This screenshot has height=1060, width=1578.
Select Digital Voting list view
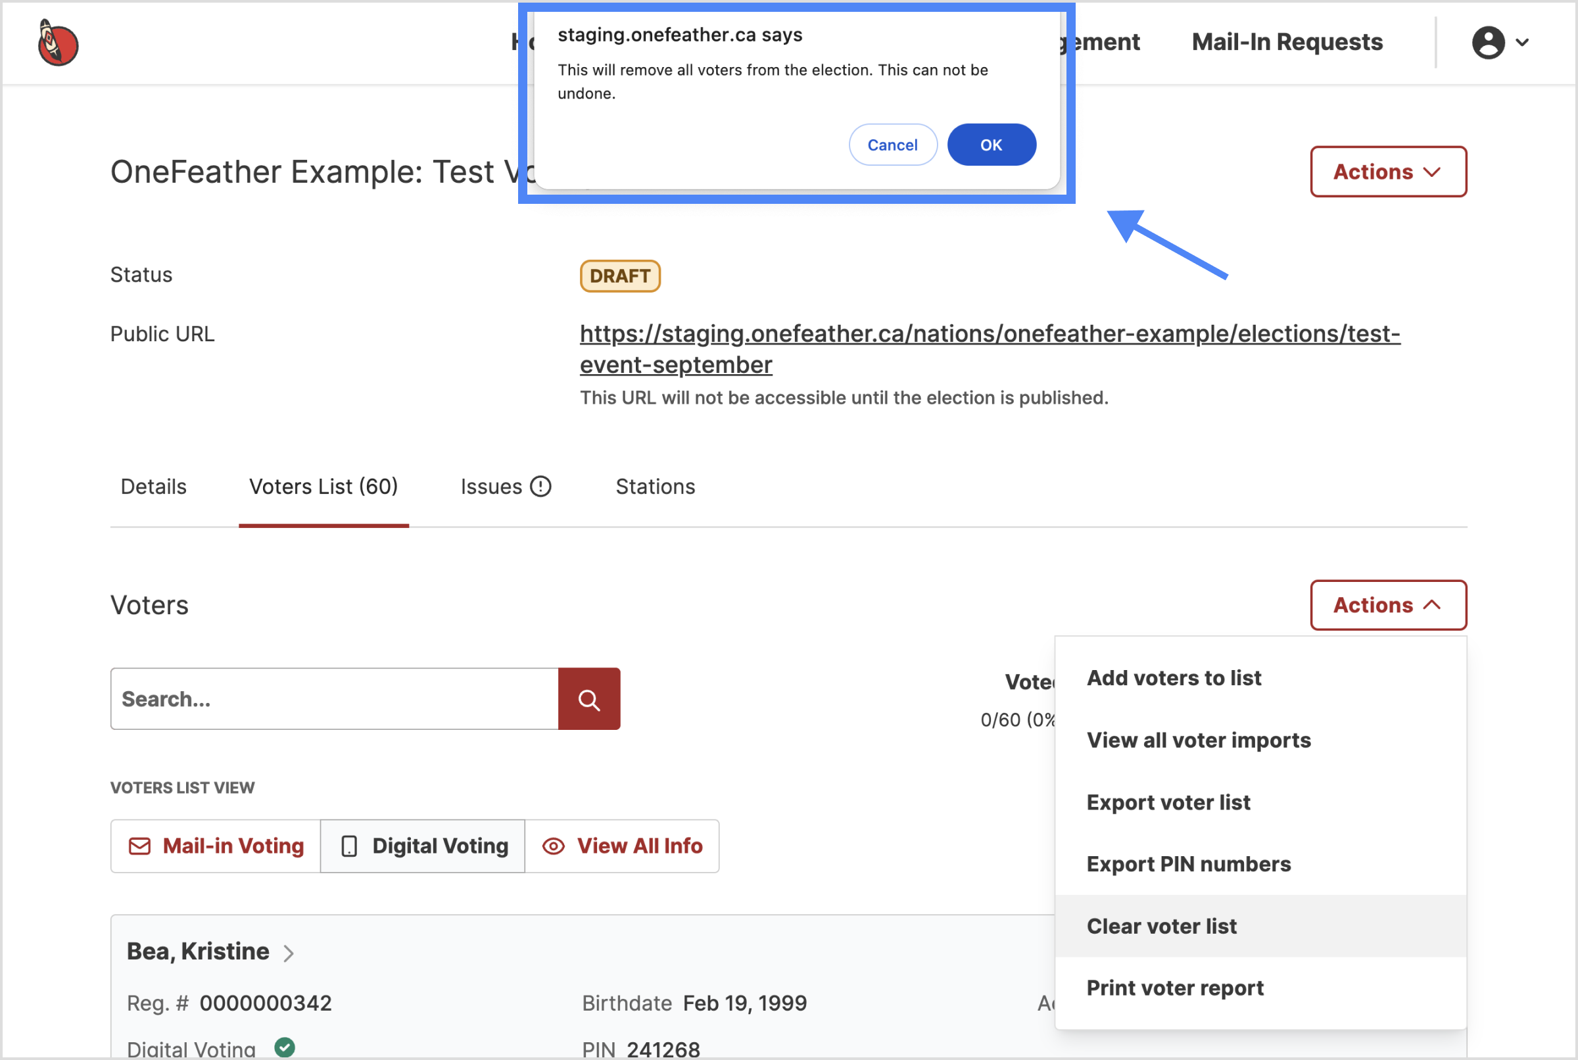(422, 846)
